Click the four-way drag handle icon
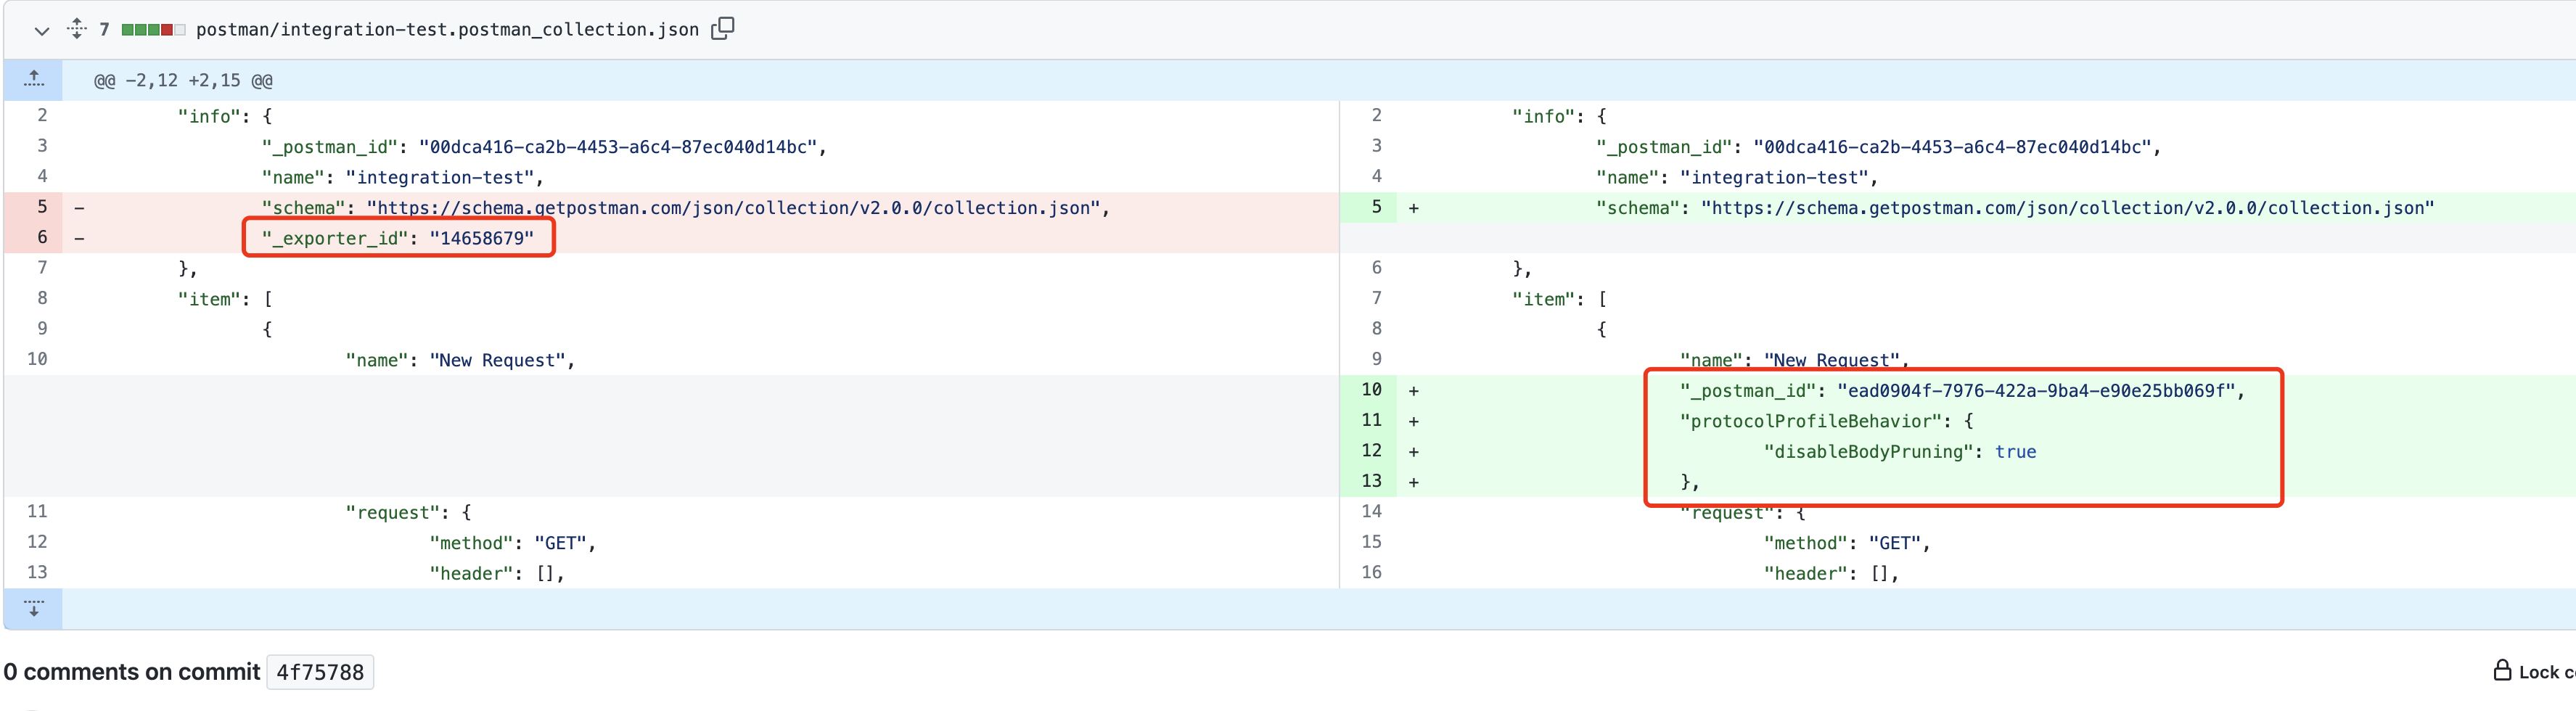The height and width of the screenshot is (711, 2576). 78,30
